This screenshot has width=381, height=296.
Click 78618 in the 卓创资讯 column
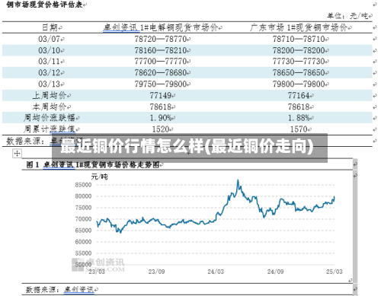[161, 107]
